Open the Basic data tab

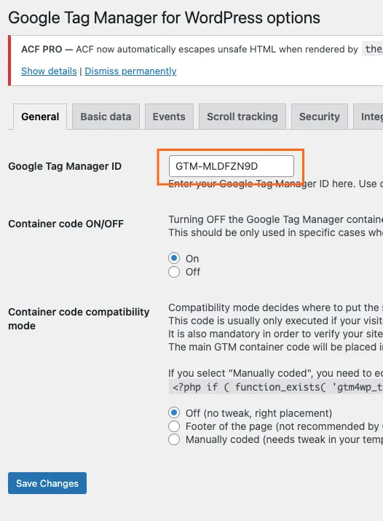click(x=106, y=117)
